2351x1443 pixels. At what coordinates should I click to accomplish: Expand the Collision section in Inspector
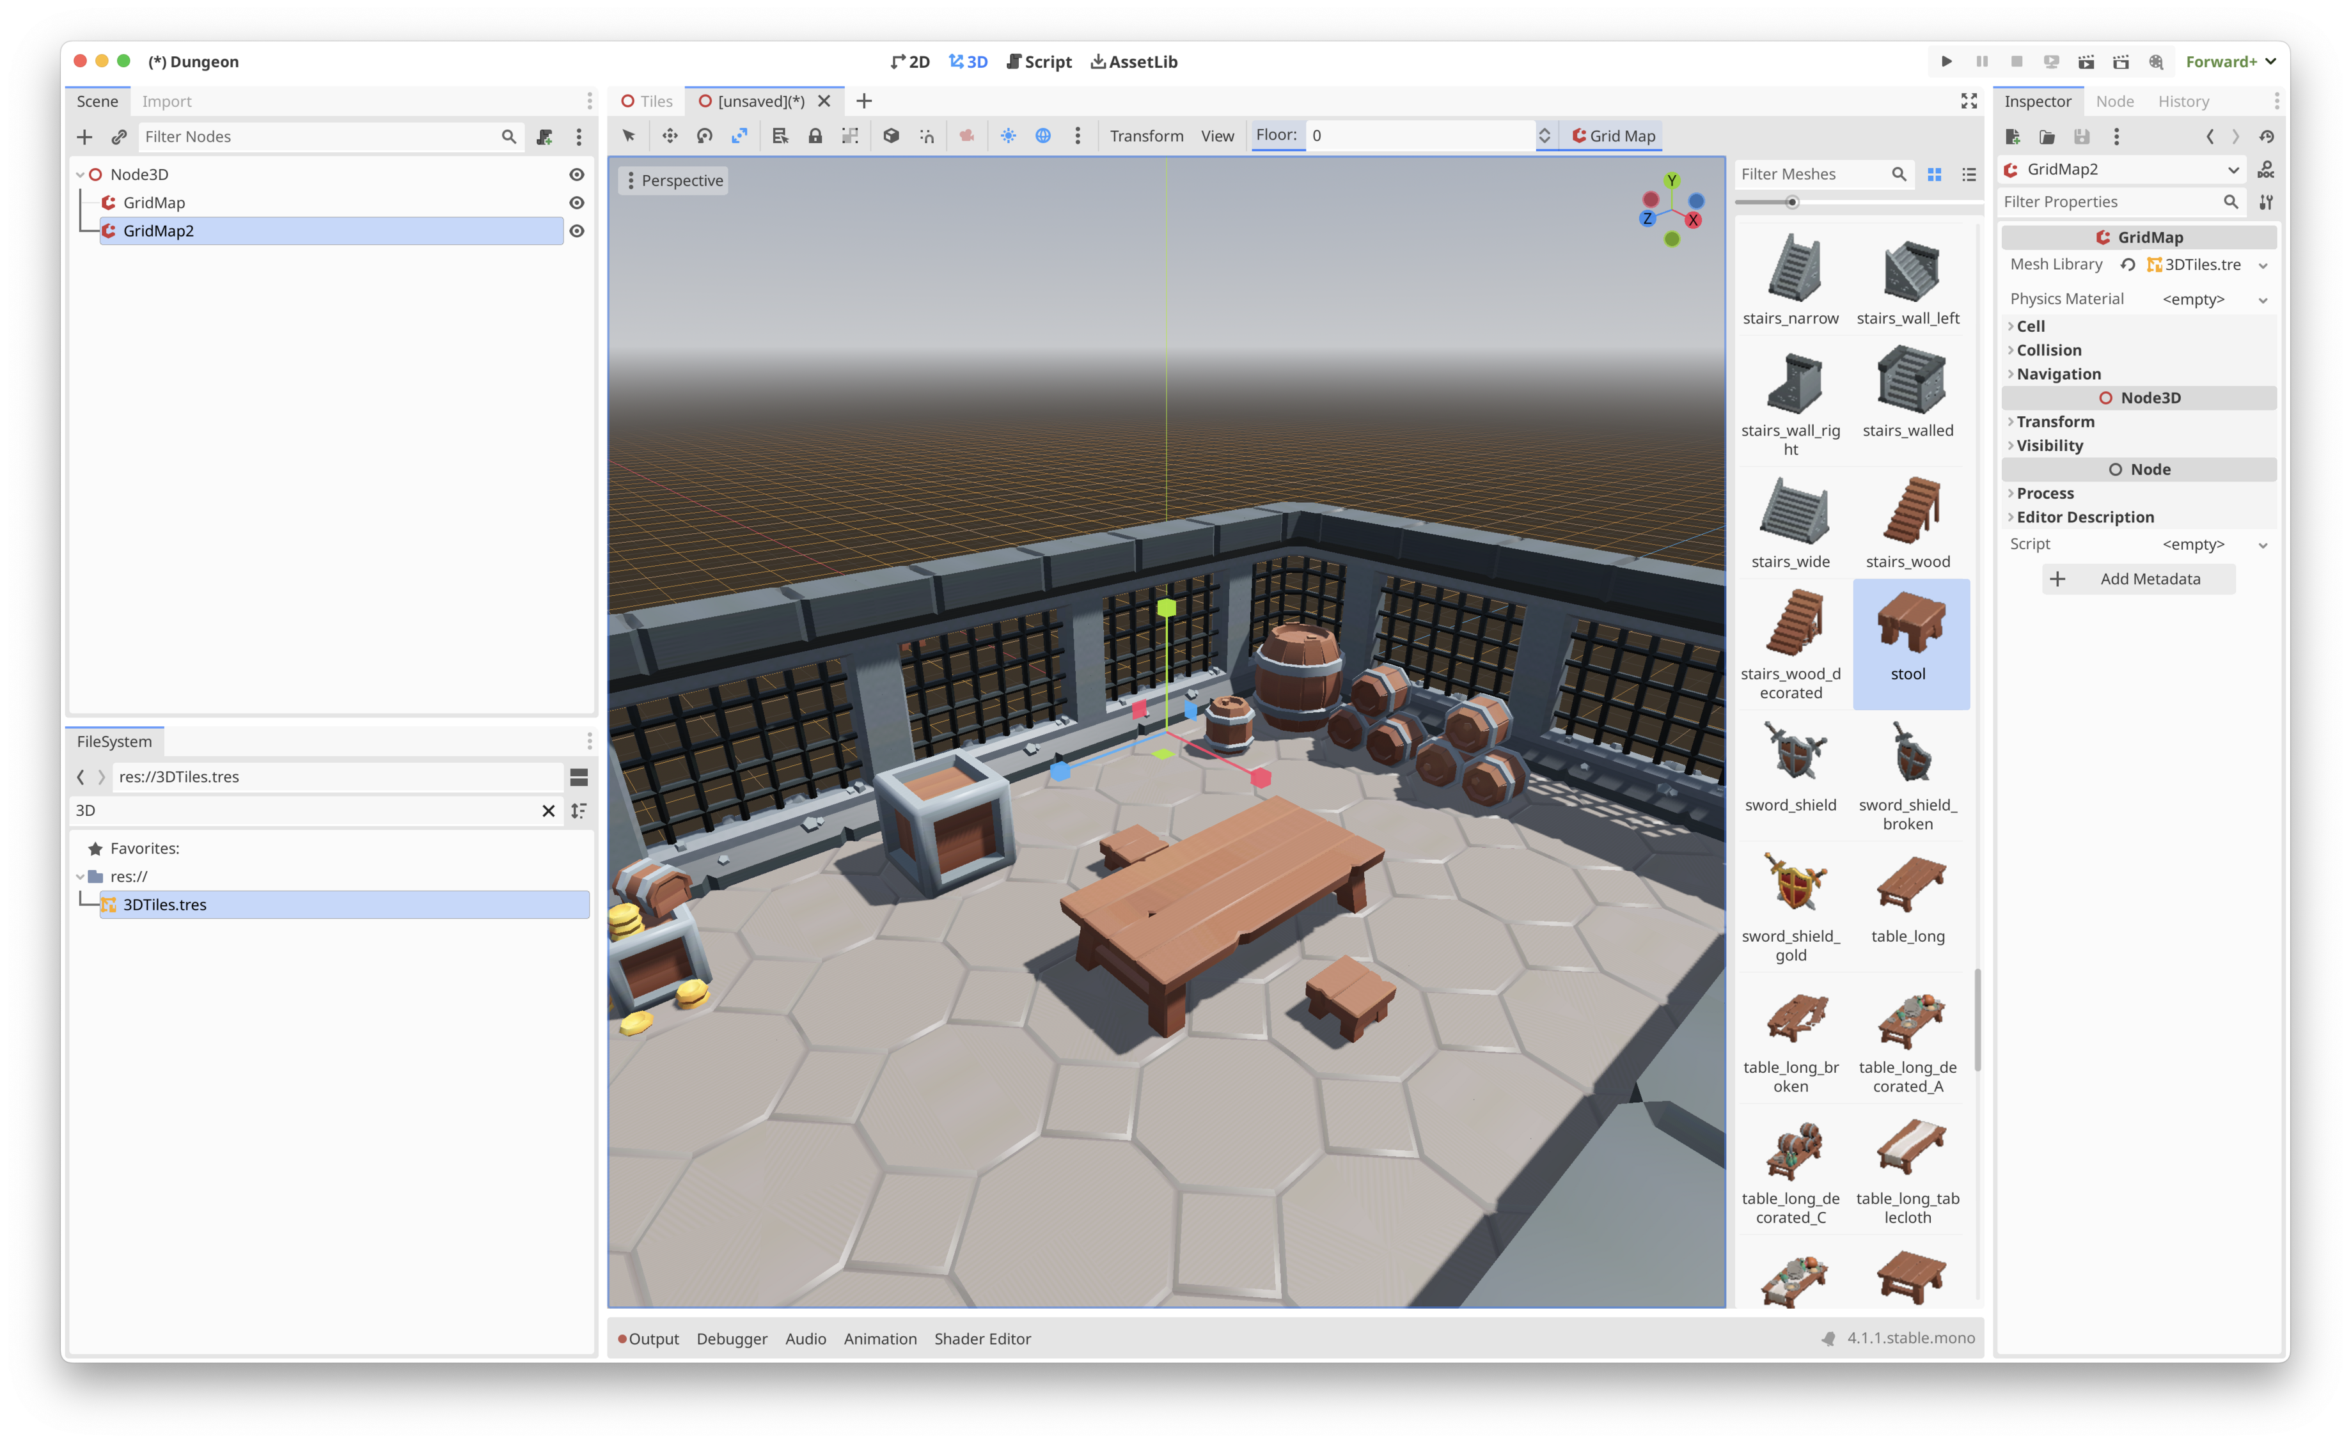pos(2048,350)
